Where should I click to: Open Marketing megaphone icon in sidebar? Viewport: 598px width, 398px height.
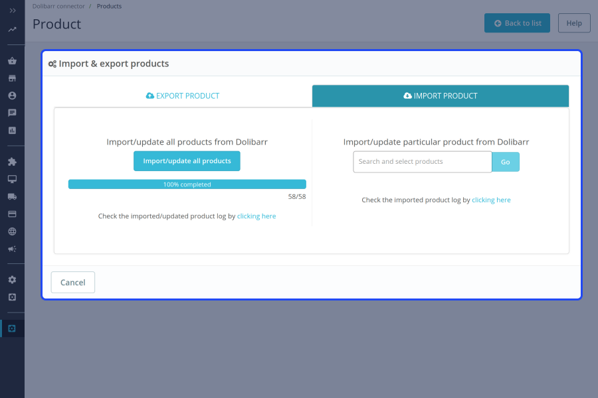[x=12, y=249]
